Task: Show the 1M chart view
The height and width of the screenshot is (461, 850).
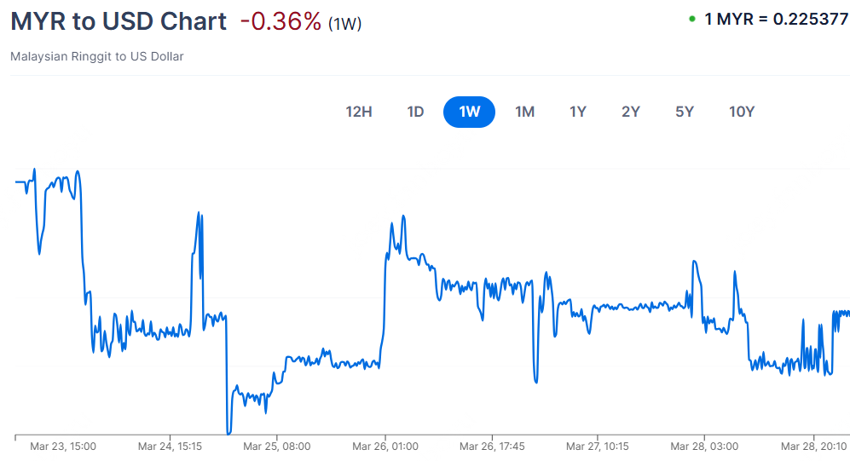Action: point(524,112)
